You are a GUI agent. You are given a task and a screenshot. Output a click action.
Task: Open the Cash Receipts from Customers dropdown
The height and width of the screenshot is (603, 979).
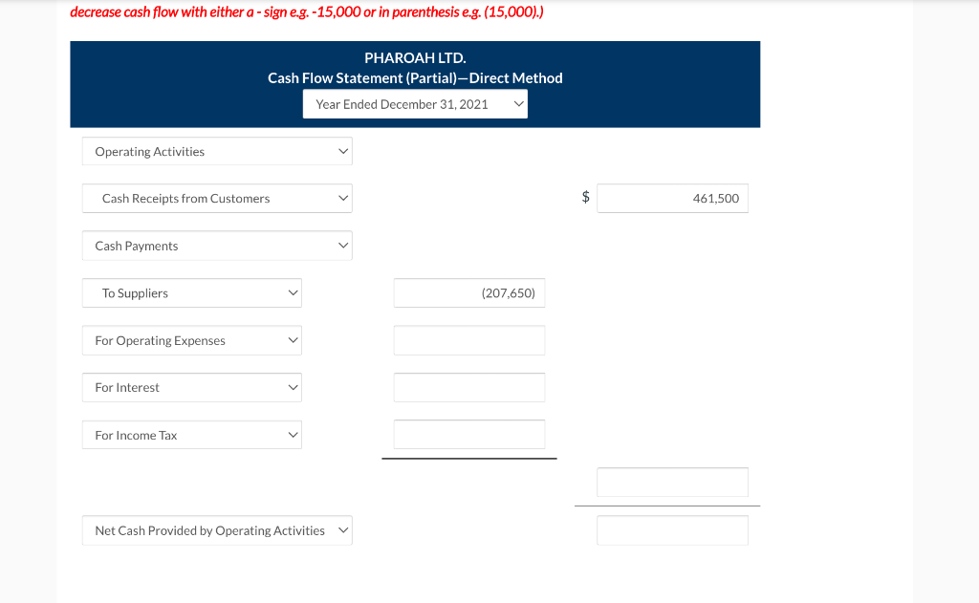click(x=216, y=198)
